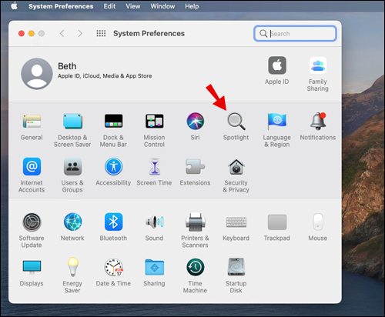385x317 pixels.
Task: Open Mouse preferences
Action: click(x=318, y=222)
